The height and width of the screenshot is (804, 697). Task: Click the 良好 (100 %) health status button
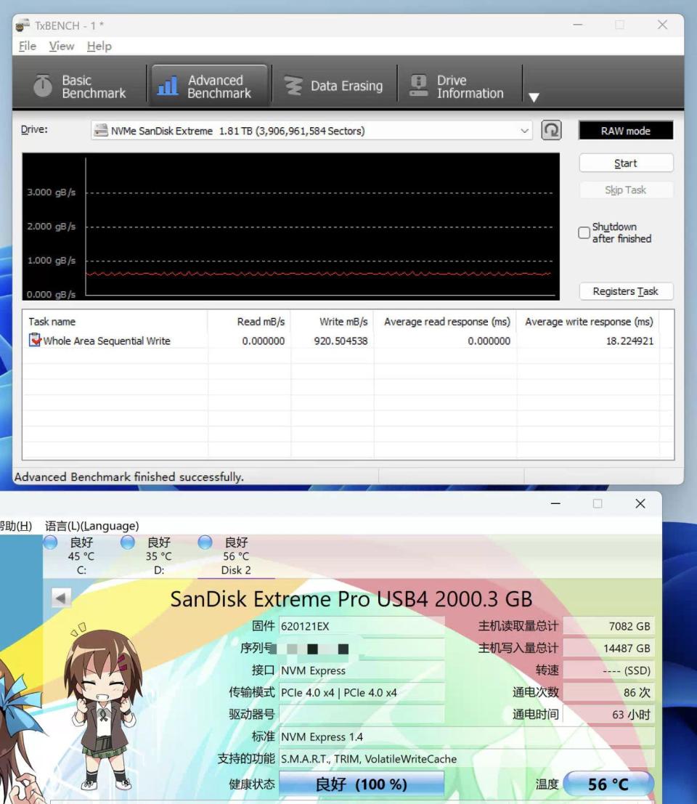pos(362,784)
